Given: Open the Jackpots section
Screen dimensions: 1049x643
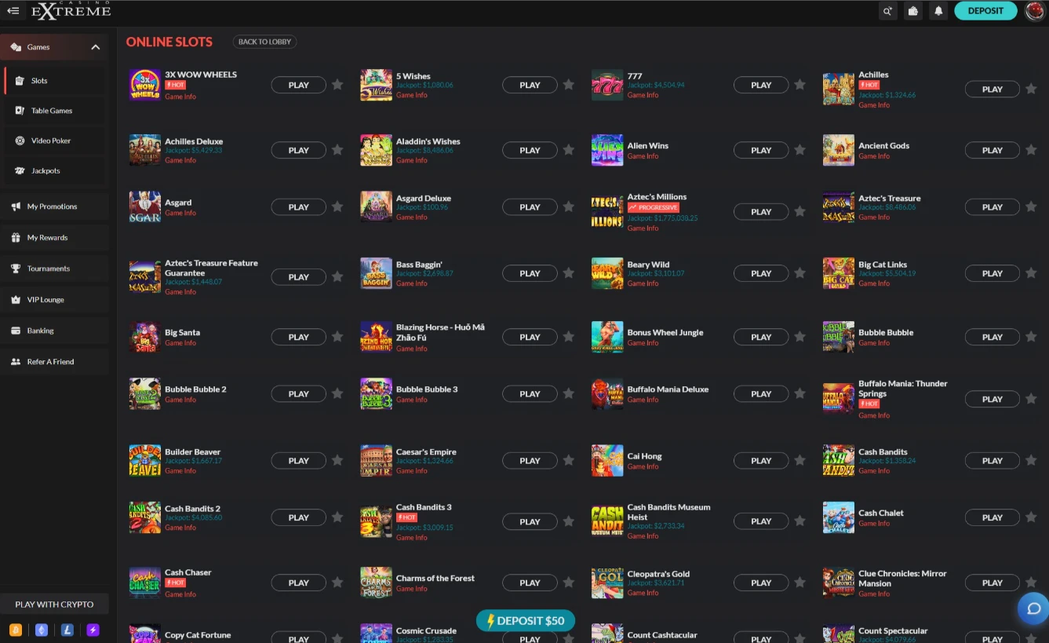Looking at the screenshot, I should coord(46,170).
